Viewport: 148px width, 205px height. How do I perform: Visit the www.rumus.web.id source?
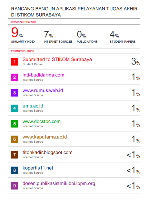point(43,90)
